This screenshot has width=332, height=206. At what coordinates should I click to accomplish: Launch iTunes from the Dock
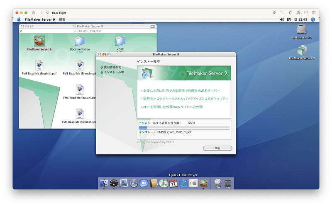(x=164, y=183)
